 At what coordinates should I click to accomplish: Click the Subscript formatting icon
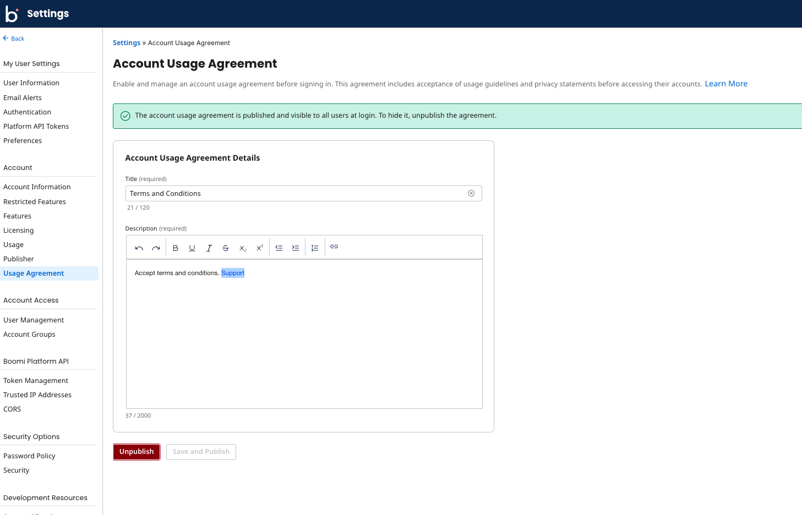pos(243,248)
